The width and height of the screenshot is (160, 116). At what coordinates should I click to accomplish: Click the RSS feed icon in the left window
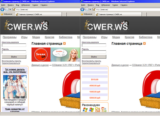[x=64, y=43]
